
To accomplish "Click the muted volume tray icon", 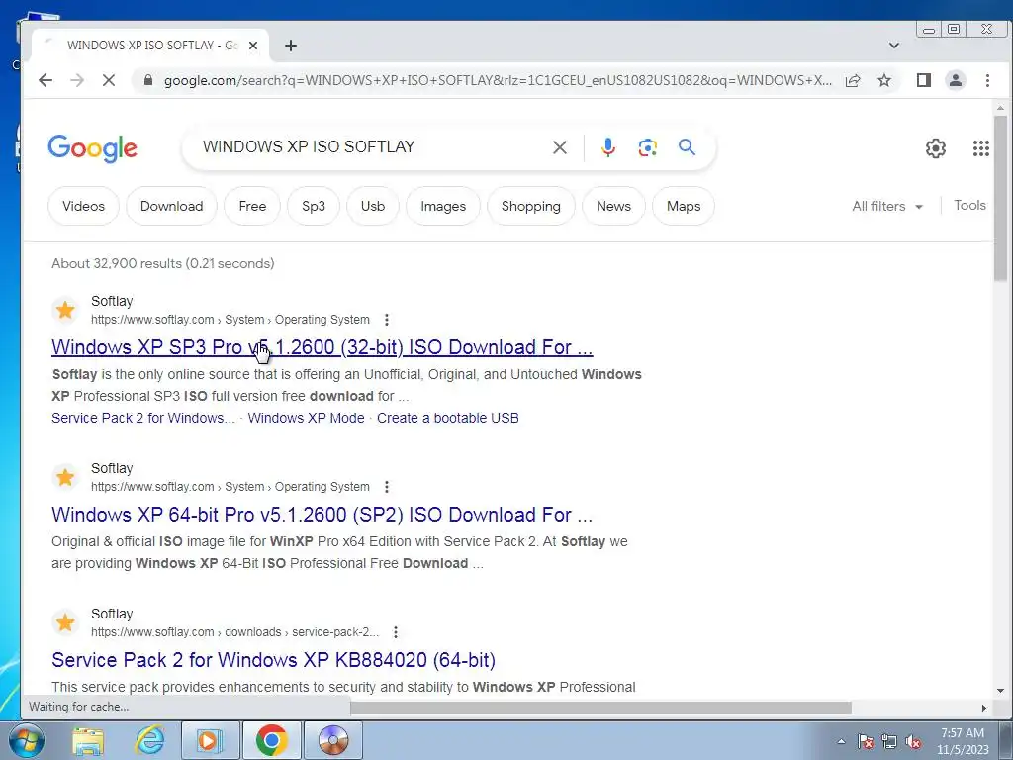I will 913,741.
